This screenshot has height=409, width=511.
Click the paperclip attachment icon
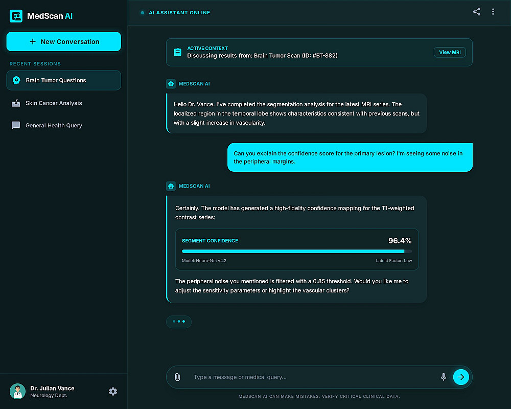click(x=177, y=377)
